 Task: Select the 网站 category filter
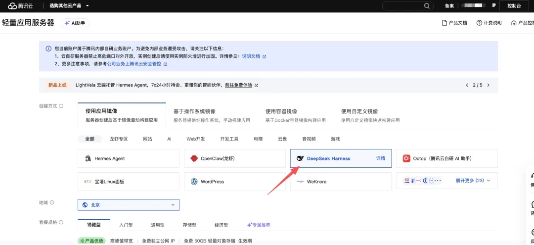(x=147, y=139)
